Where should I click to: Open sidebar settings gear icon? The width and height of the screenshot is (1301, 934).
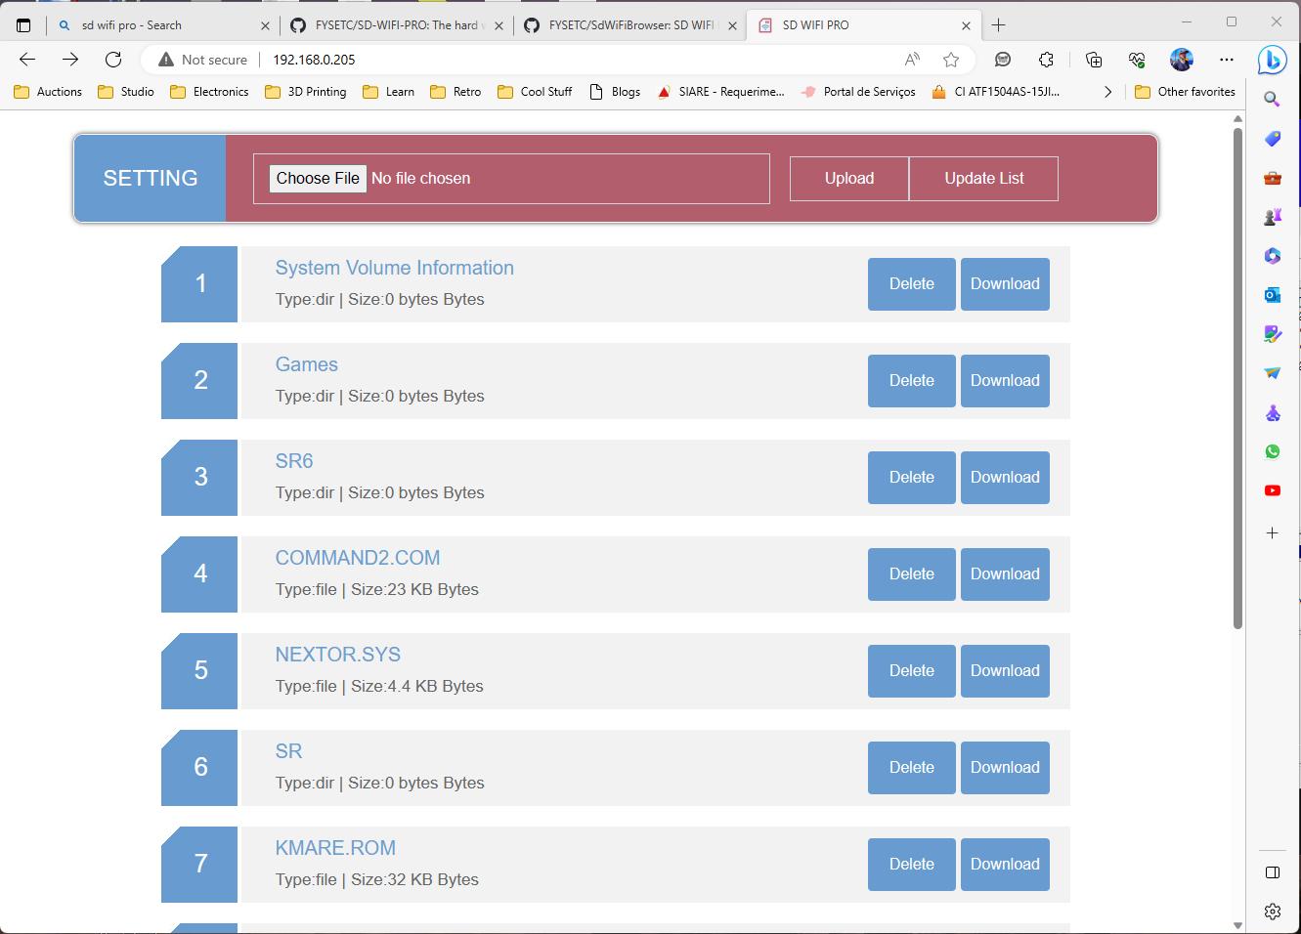tap(1272, 912)
